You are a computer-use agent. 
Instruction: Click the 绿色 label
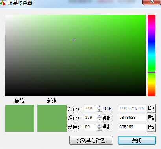[x=74, y=118]
